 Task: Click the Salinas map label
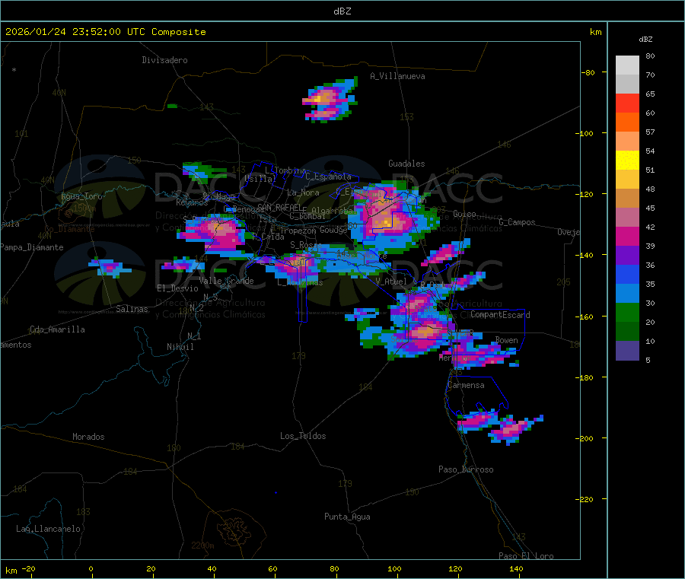132,309
